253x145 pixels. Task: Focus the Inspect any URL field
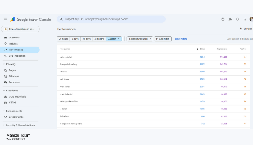111,19
